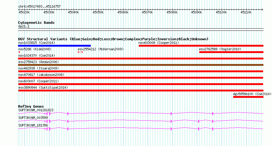Image resolution: width=272 pixels, height=146 pixels.
Task: Open the esv2554212 (McKernan2009) label
Action: 101,49
